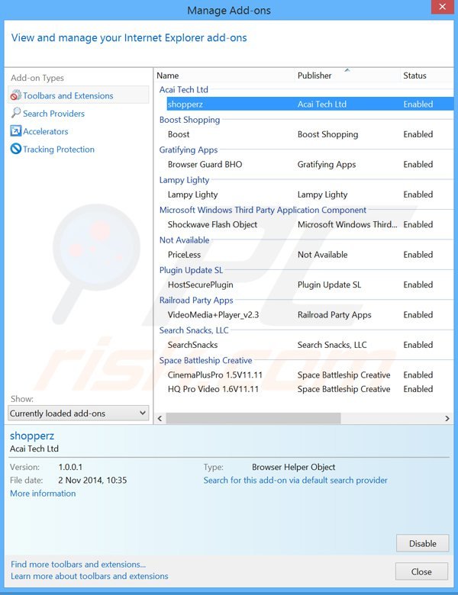Collapse the Plugin Update SL group header
Image resolution: width=458 pixels, height=595 pixels.
[191, 270]
